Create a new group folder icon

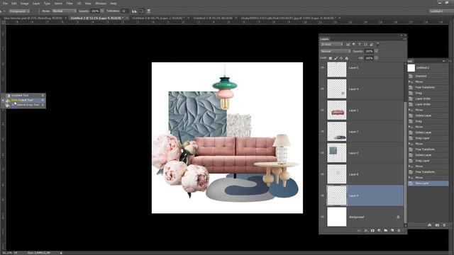(386, 230)
